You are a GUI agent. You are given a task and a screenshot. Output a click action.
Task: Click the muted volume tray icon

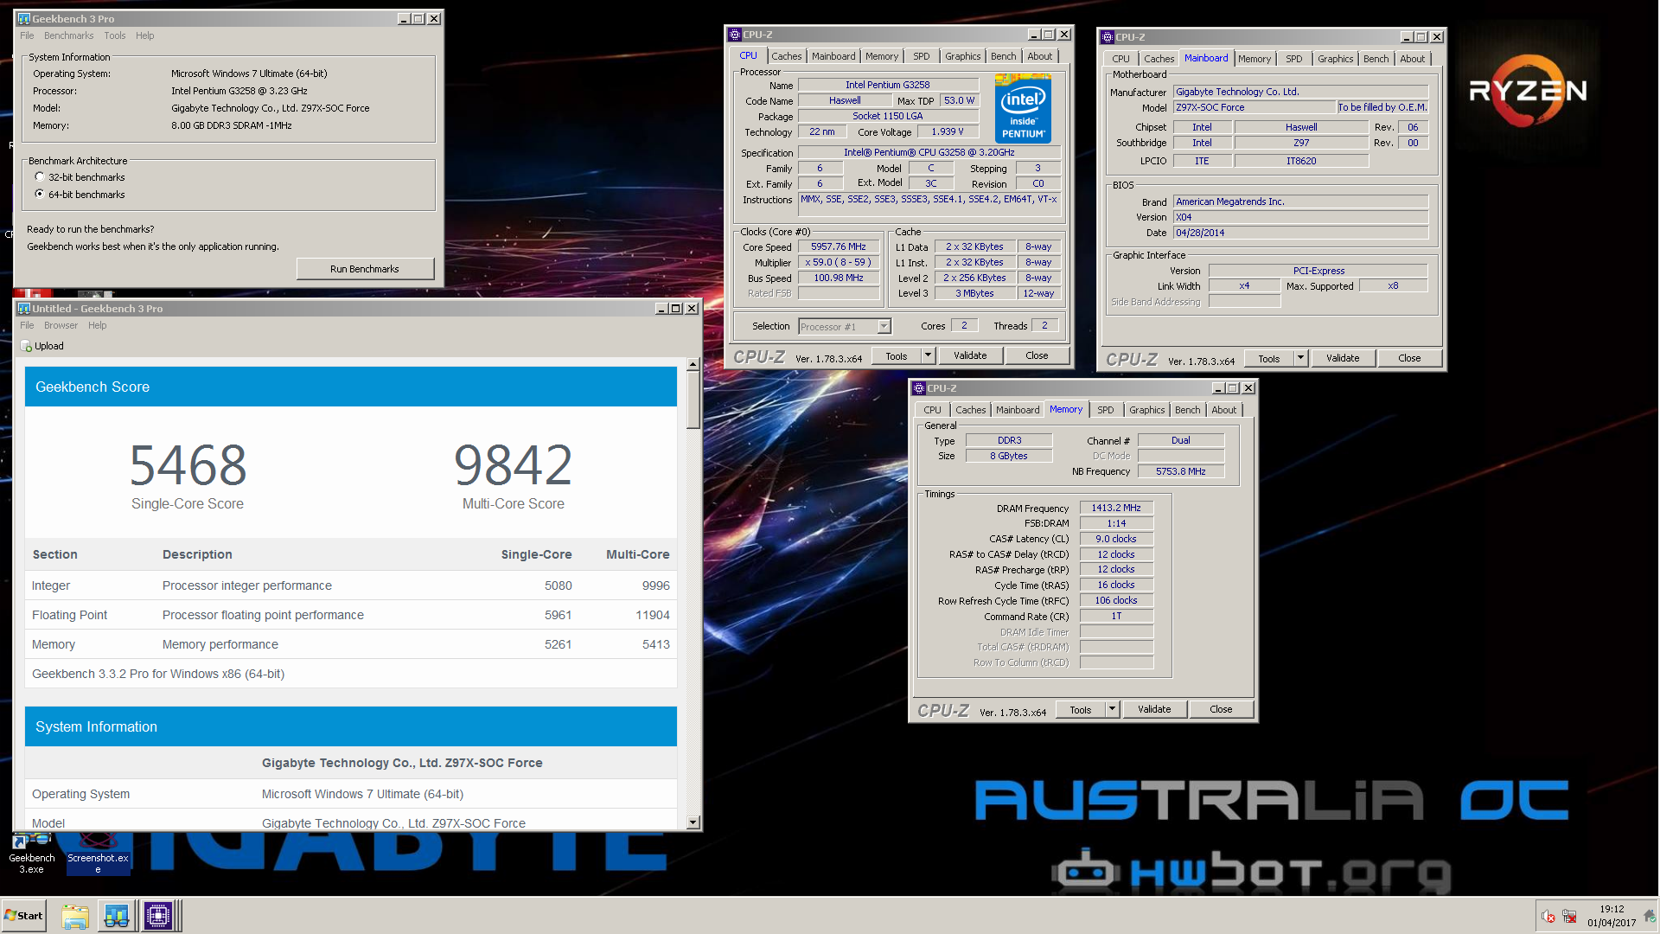pyautogui.click(x=1548, y=917)
